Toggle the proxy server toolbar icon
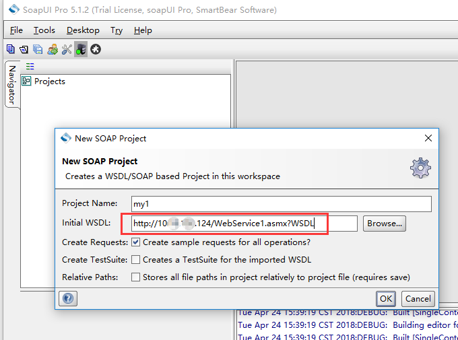 (x=81, y=49)
